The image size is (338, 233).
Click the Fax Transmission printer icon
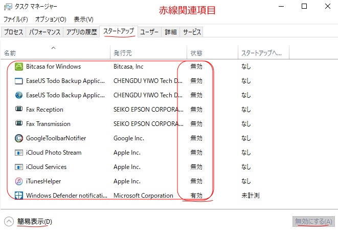pos(19,123)
